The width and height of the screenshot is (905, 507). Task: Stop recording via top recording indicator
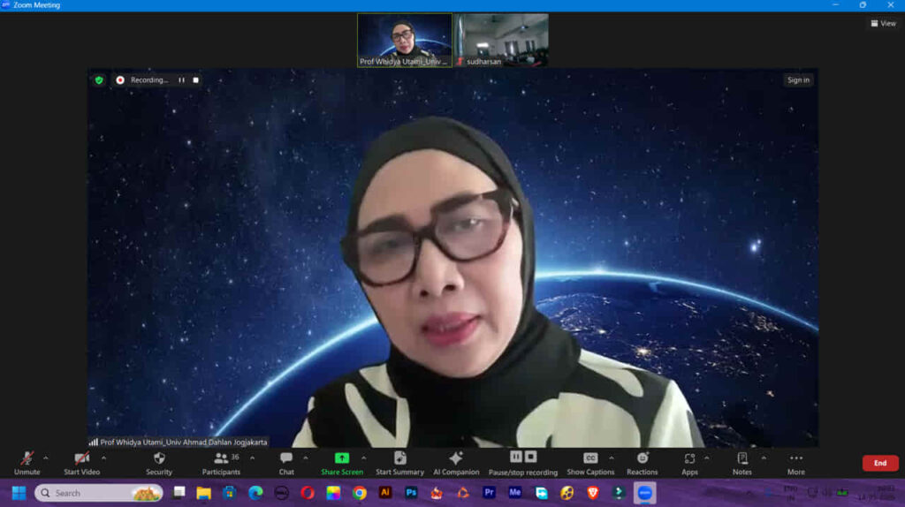(x=195, y=80)
